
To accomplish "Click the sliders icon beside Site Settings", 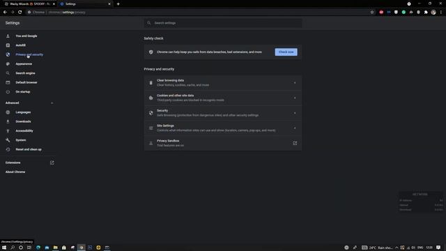I will pyautogui.click(x=151, y=128).
